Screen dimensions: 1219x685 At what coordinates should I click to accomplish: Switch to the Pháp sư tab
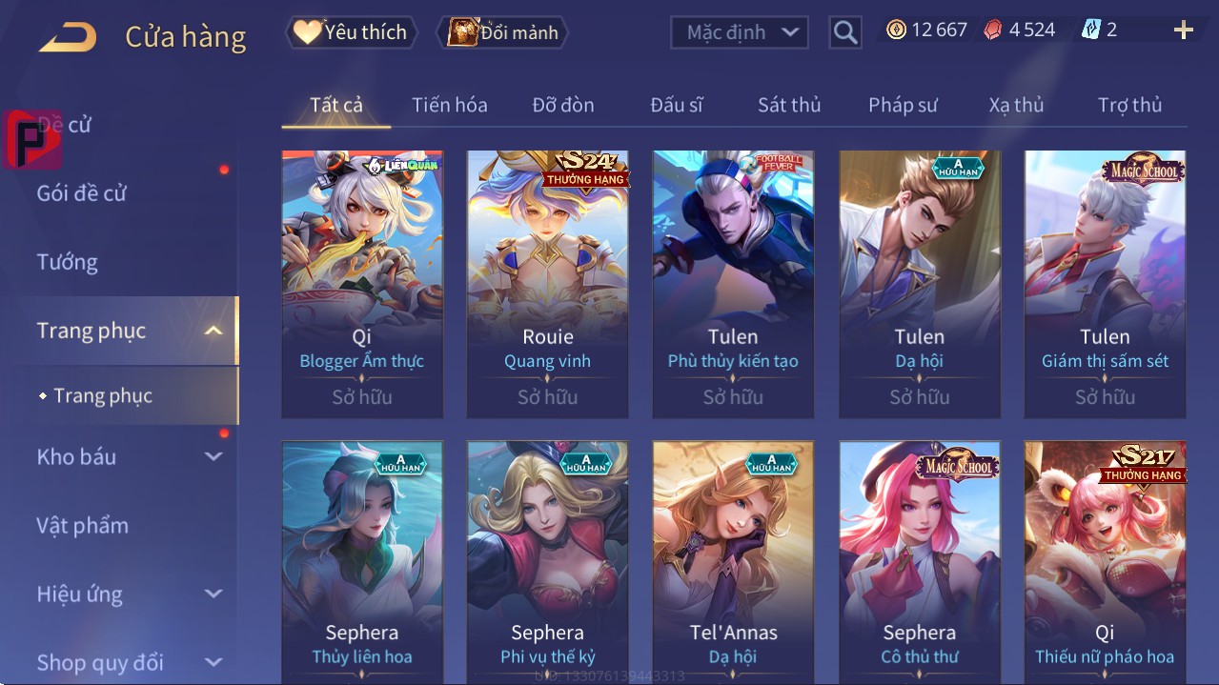pyautogui.click(x=903, y=105)
